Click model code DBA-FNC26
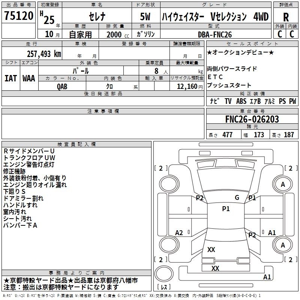 pyautogui.click(x=215, y=34)
